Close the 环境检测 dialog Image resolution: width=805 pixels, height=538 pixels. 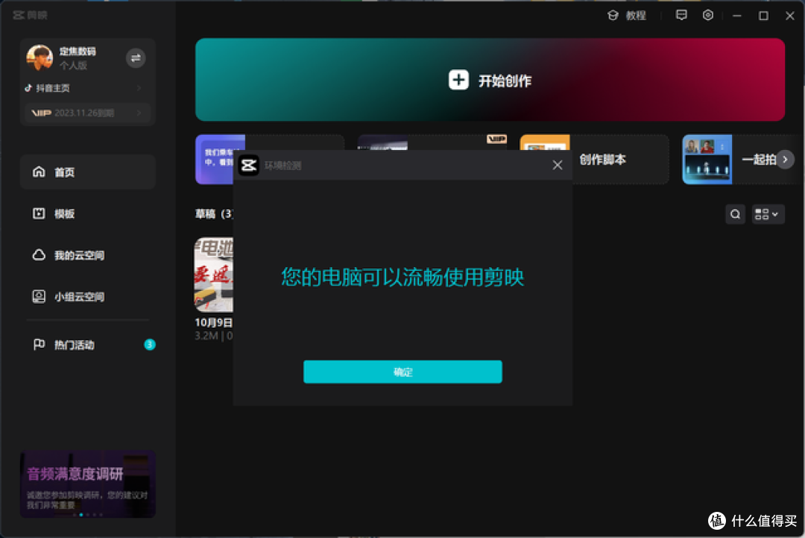[558, 165]
